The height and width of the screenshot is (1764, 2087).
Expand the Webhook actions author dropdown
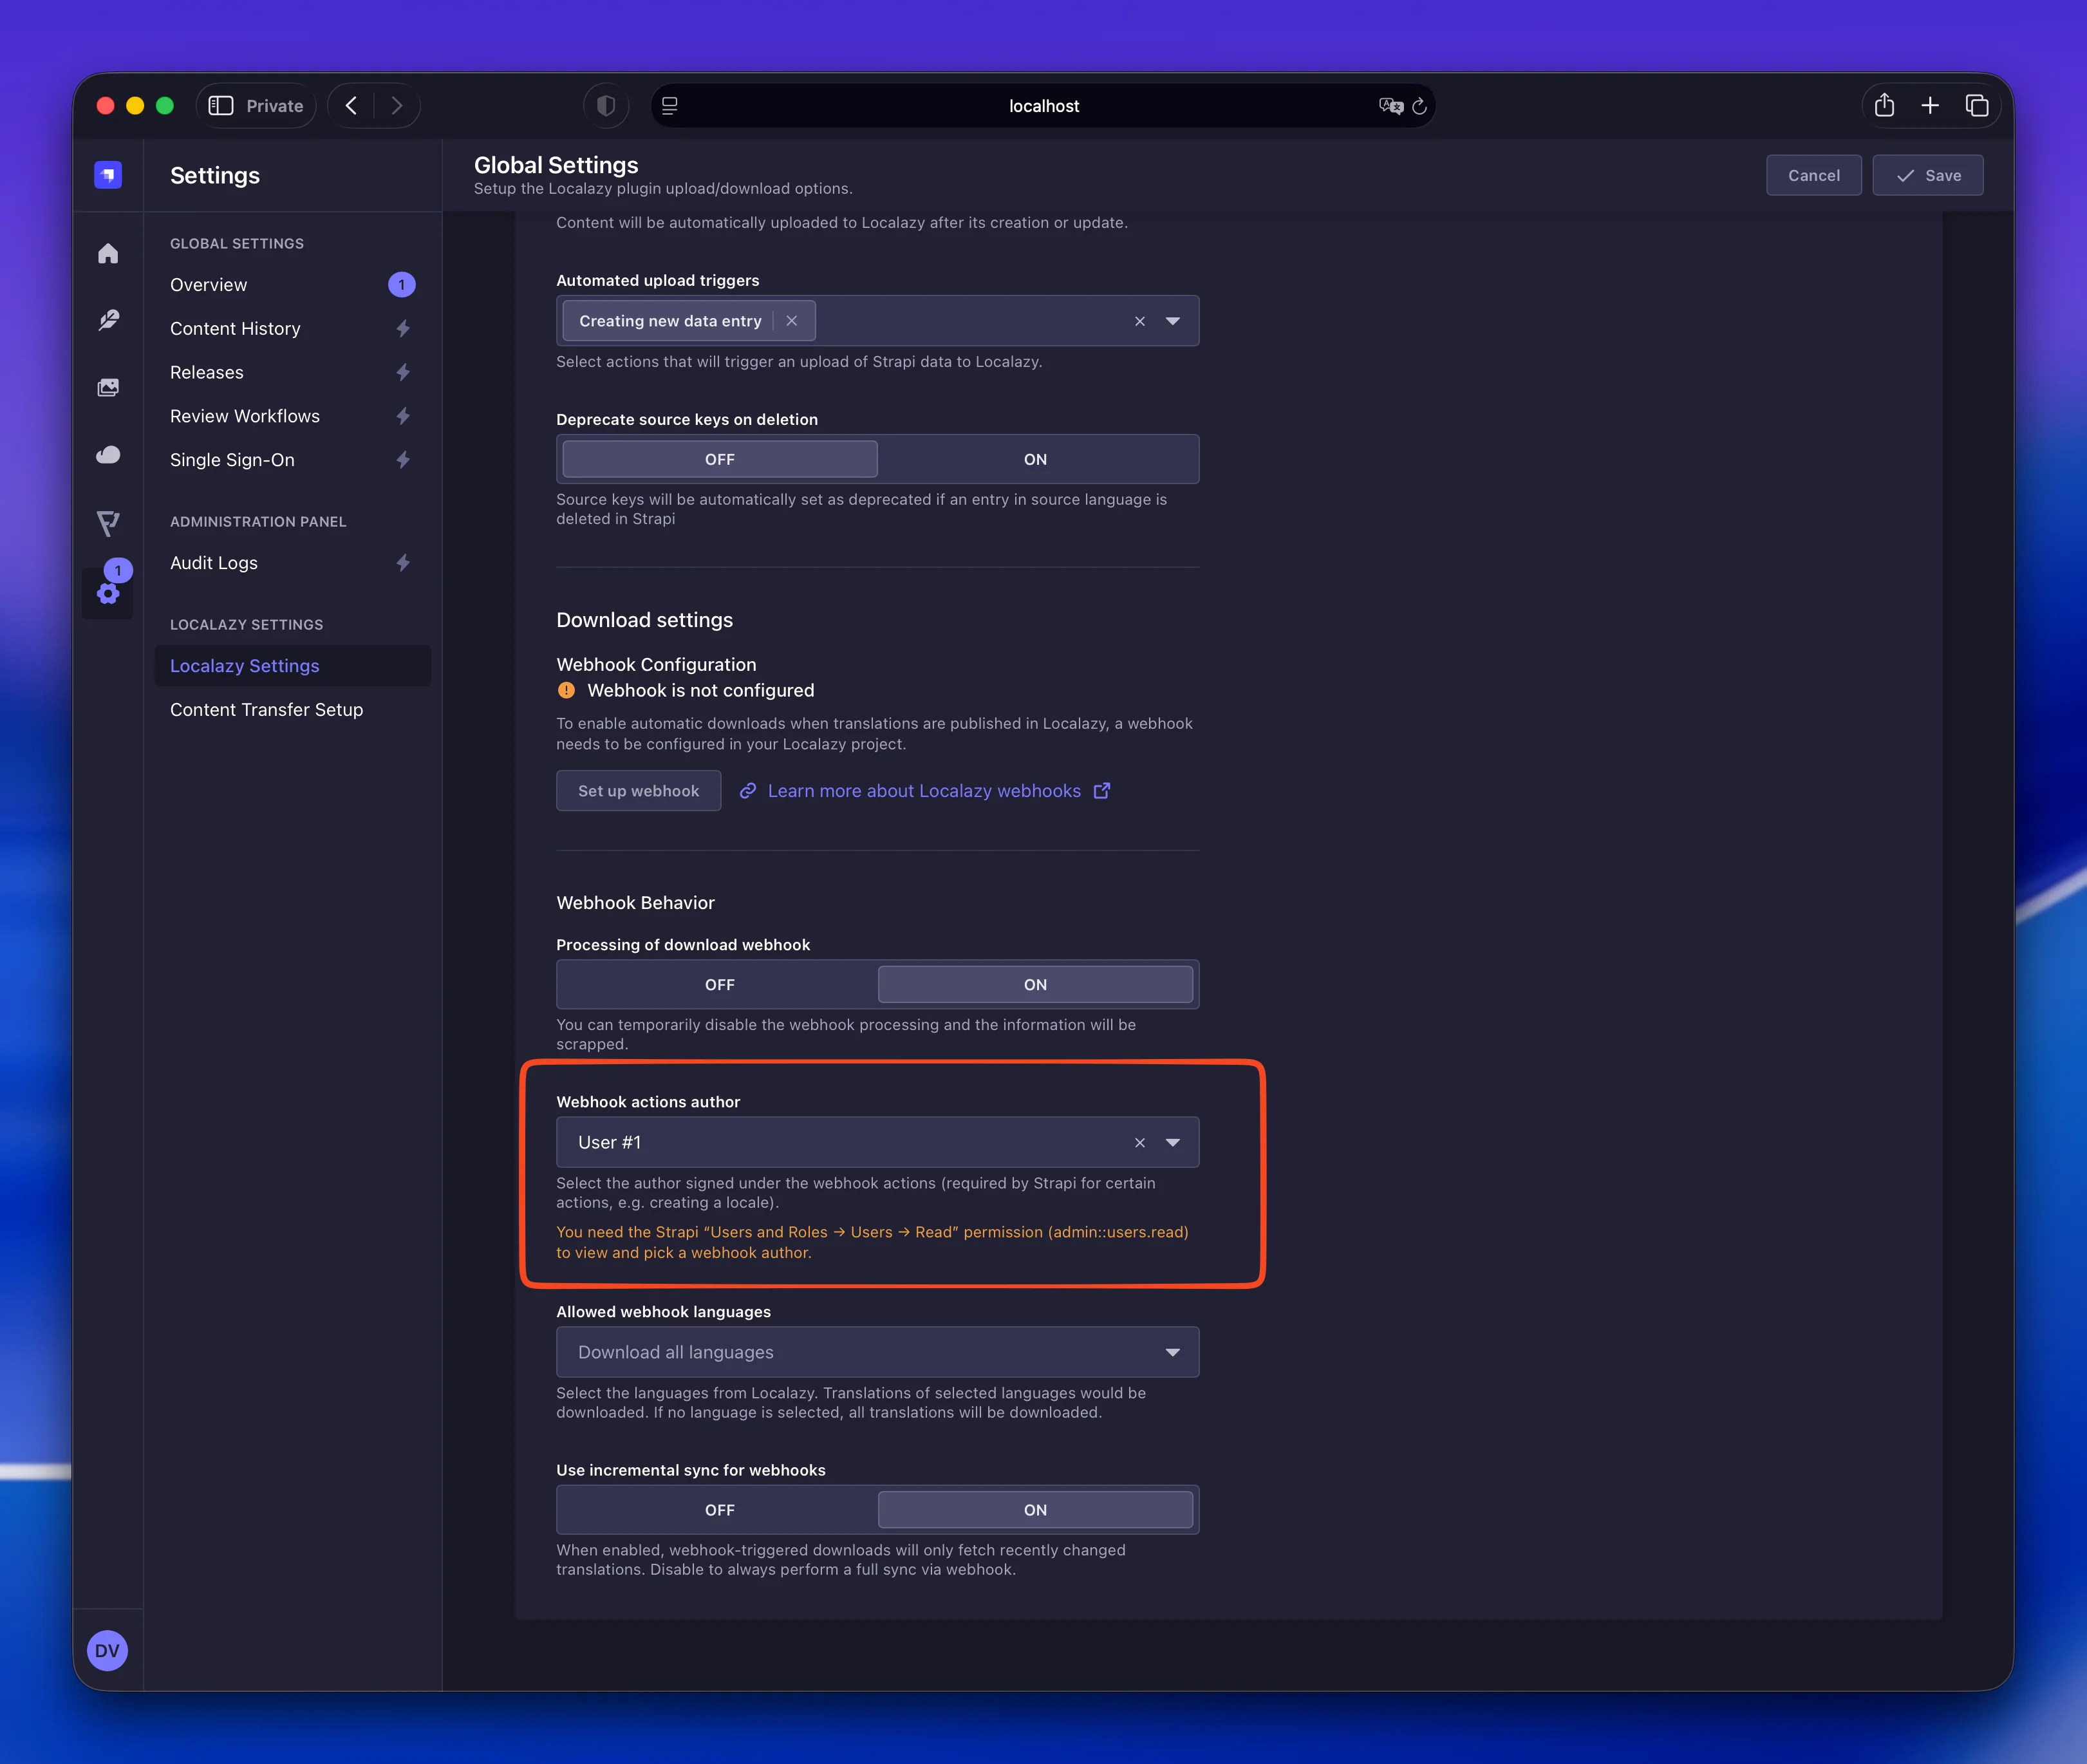[x=1173, y=1142]
